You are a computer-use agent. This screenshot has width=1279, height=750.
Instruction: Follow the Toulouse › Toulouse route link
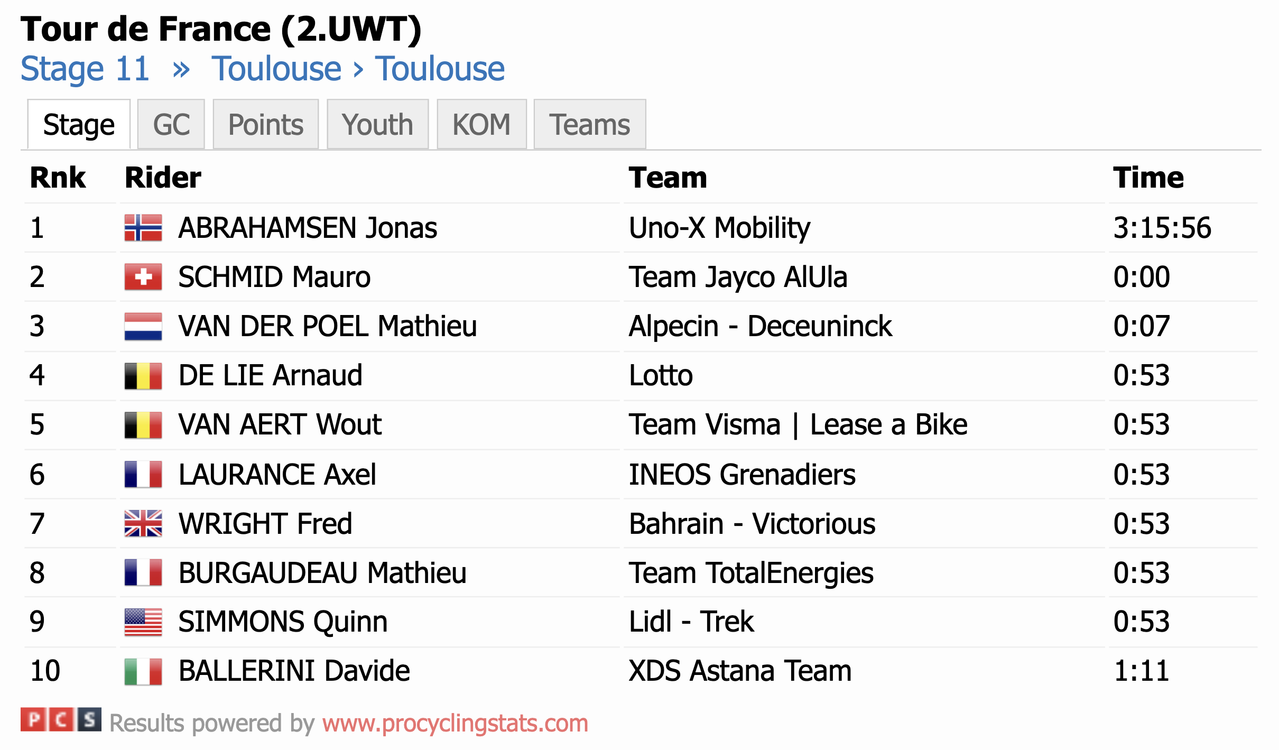[358, 69]
